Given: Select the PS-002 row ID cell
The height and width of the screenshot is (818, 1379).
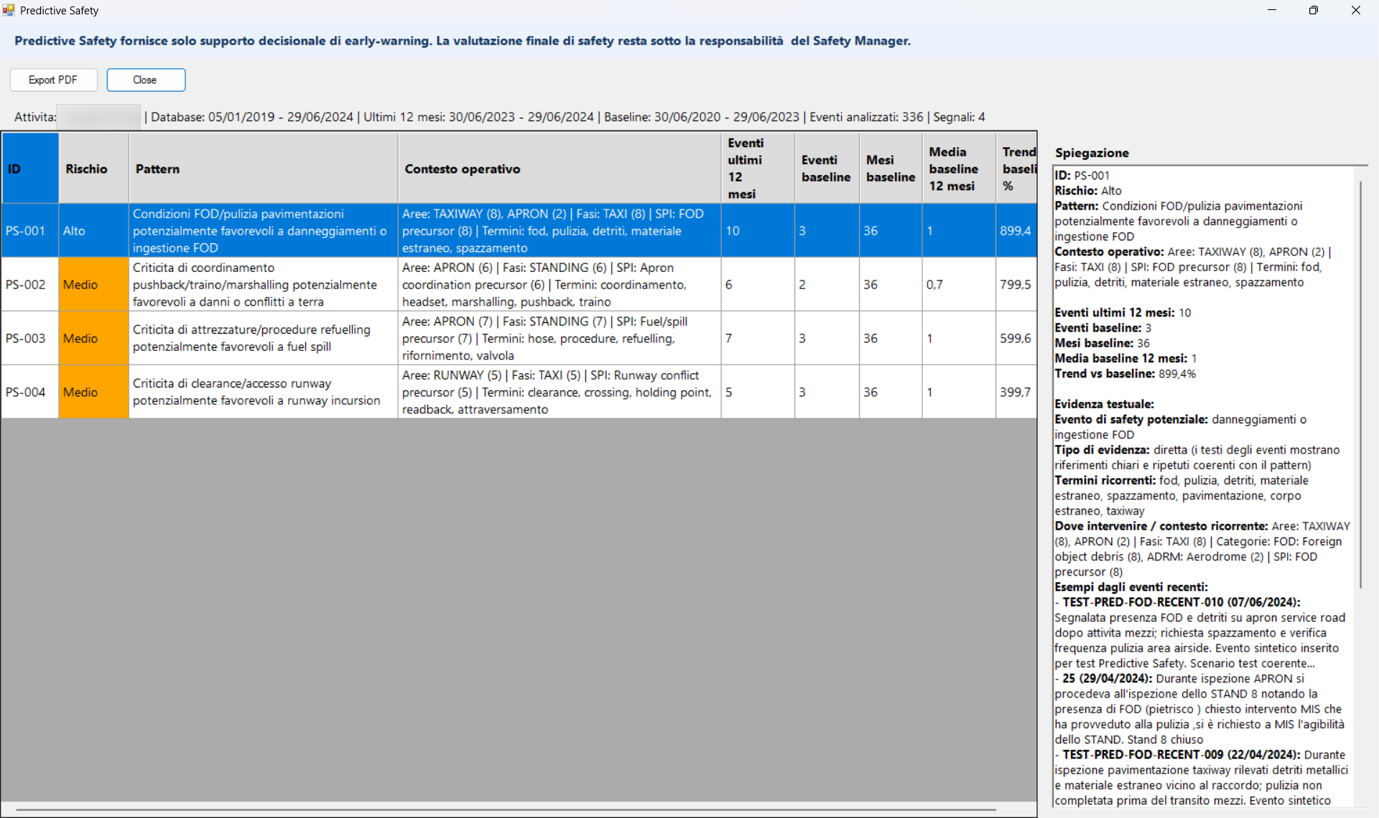Looking at the screenshot, I should 30,284.
